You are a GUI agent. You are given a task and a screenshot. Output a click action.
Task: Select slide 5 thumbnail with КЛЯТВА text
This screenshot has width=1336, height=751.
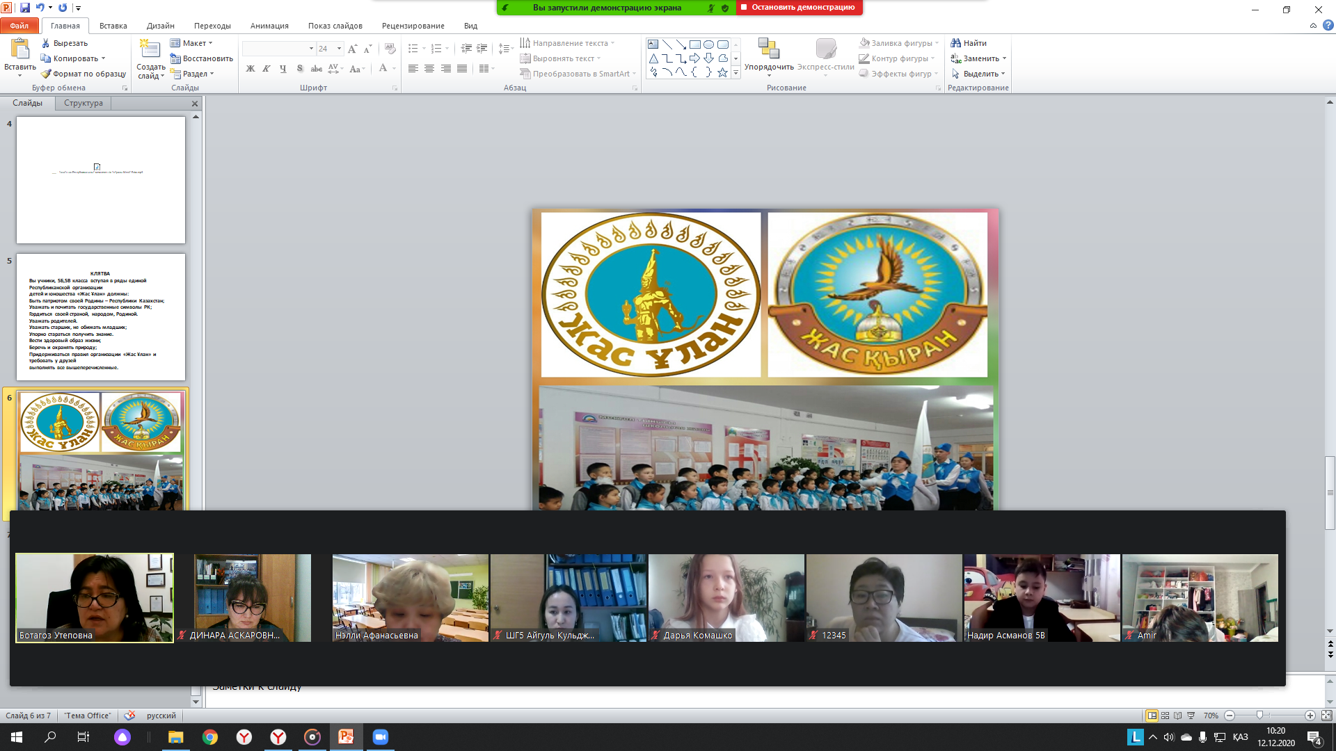click(101, 317)
